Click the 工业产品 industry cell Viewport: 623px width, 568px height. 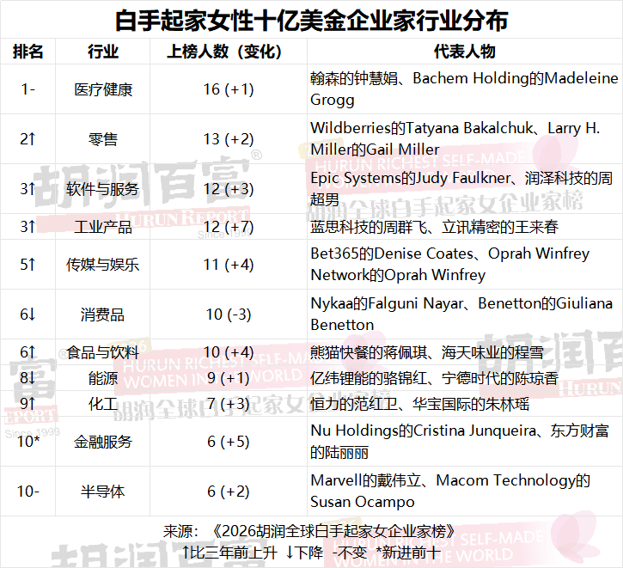click(x=103, y=227)
